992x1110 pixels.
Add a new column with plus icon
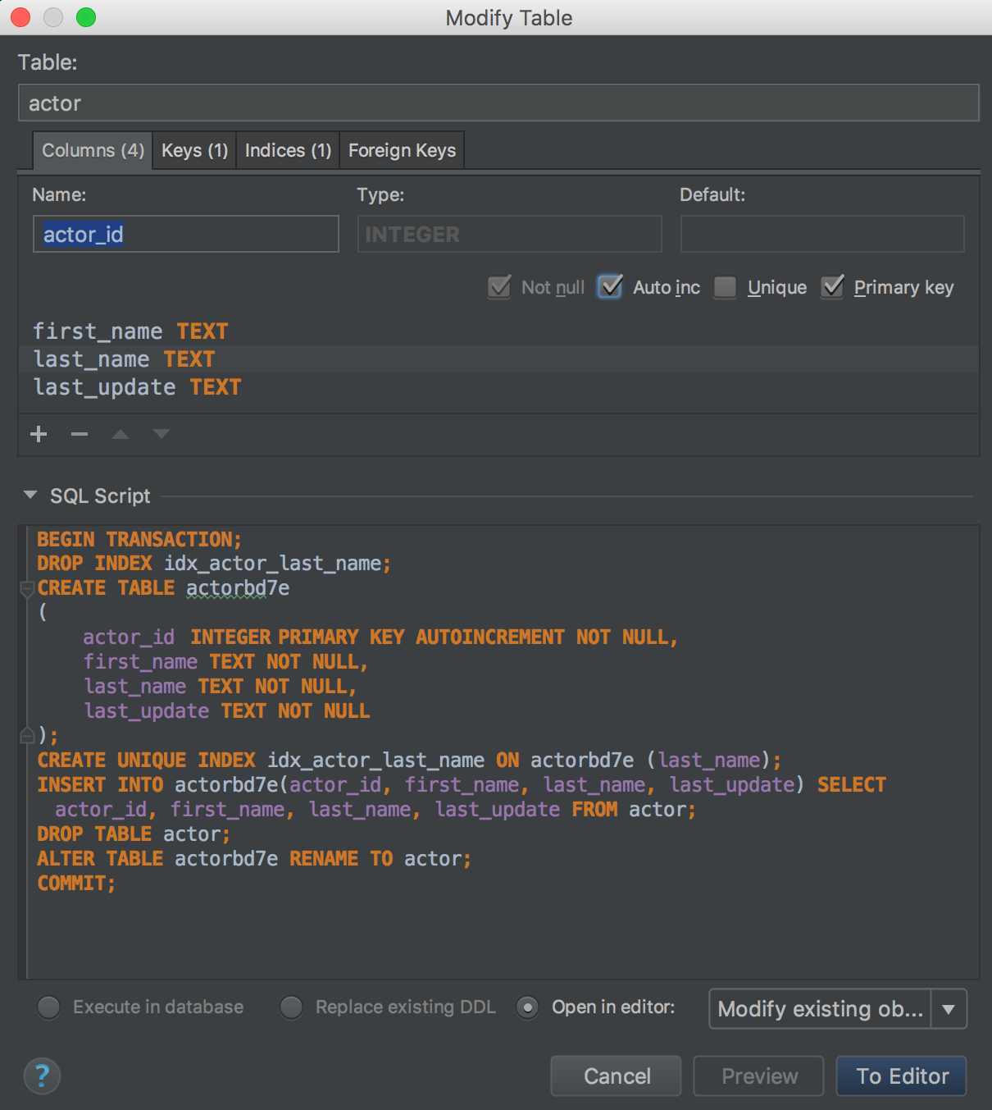coord(39,434)
